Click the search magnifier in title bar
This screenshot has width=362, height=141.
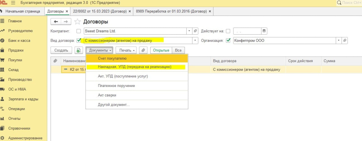tap(339, 3)
